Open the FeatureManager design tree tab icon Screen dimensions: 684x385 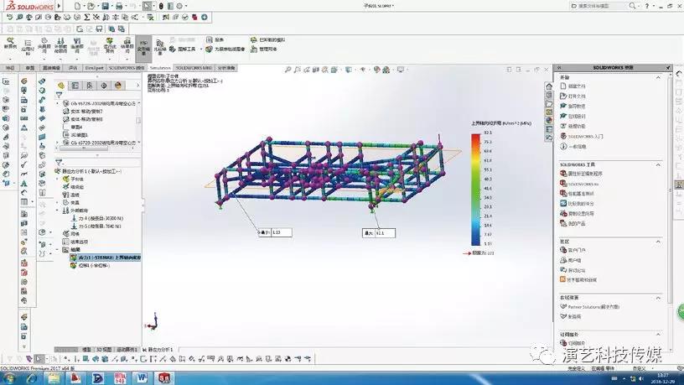click(61, 86)
